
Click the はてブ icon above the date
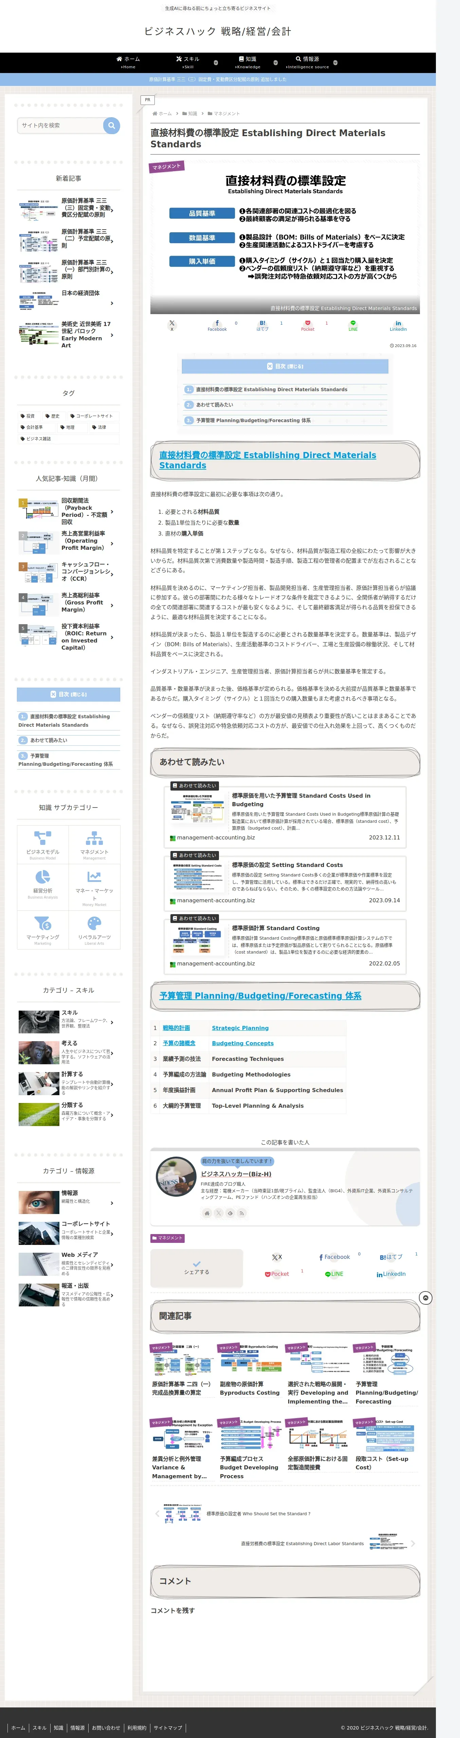point(262,325)
